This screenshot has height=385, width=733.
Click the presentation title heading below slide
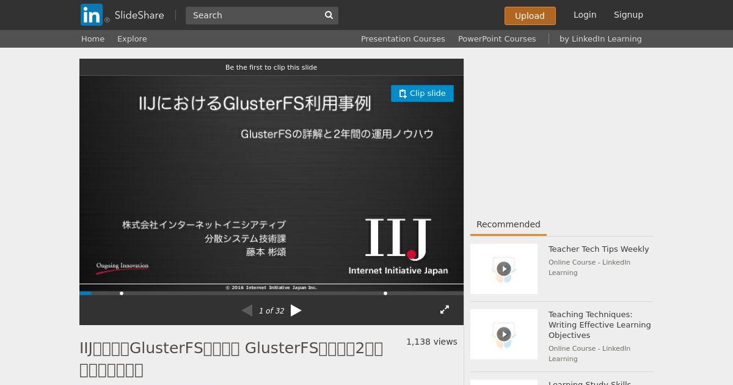click(x=232, y=359)
